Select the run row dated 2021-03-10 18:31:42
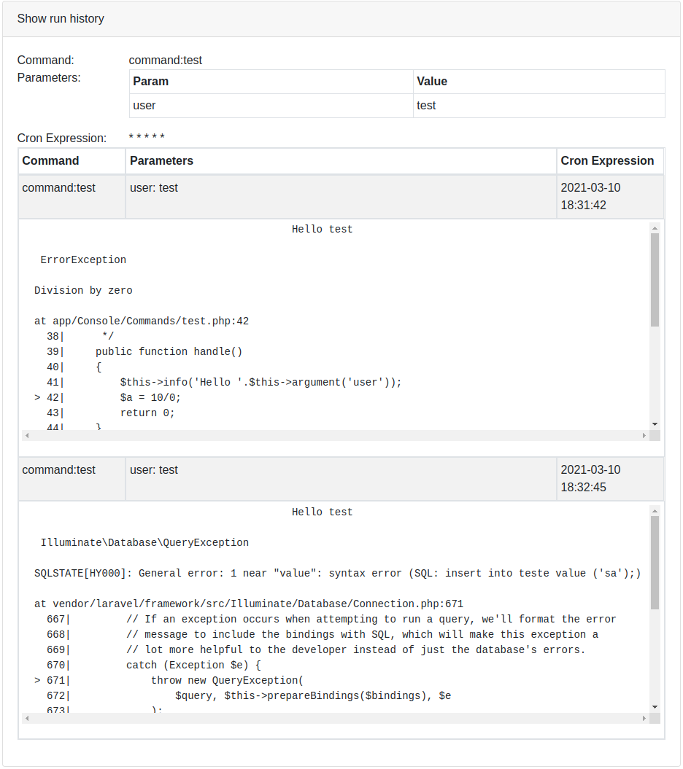This screenshot has width=683, height=769. point(341,197)
